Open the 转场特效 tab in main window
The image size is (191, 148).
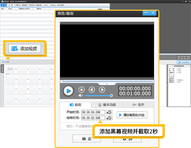click(x=32, y=5)
